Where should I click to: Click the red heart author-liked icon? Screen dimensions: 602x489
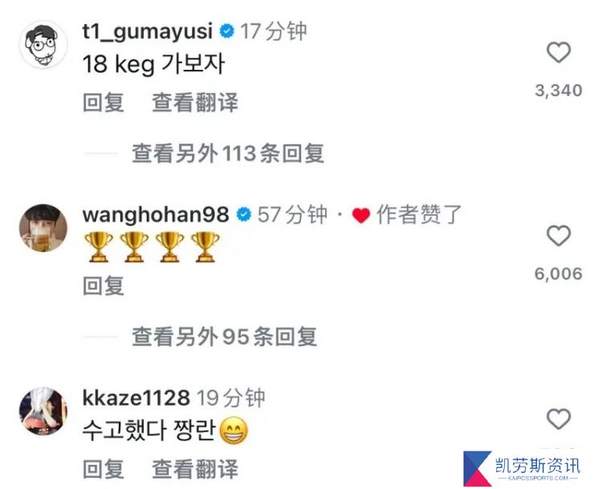coord(361,215)
